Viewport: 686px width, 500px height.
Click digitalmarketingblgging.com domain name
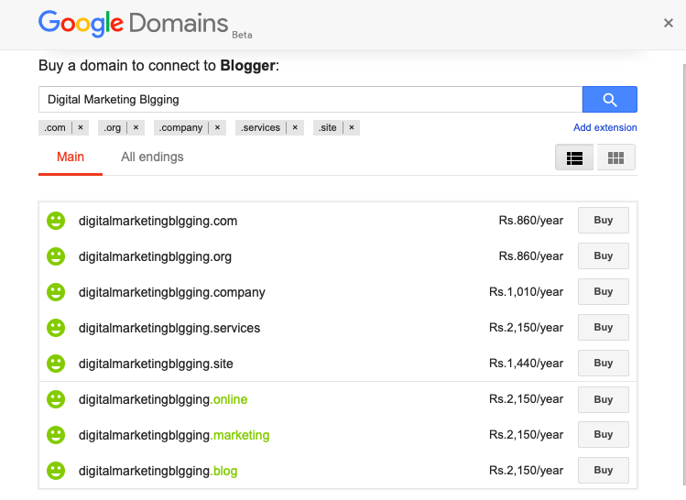(158, 221)
